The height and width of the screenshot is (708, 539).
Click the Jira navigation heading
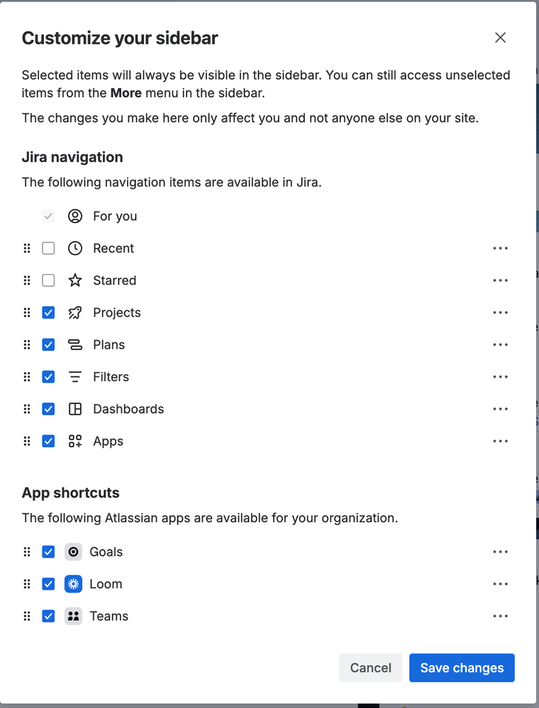[72, 157]
